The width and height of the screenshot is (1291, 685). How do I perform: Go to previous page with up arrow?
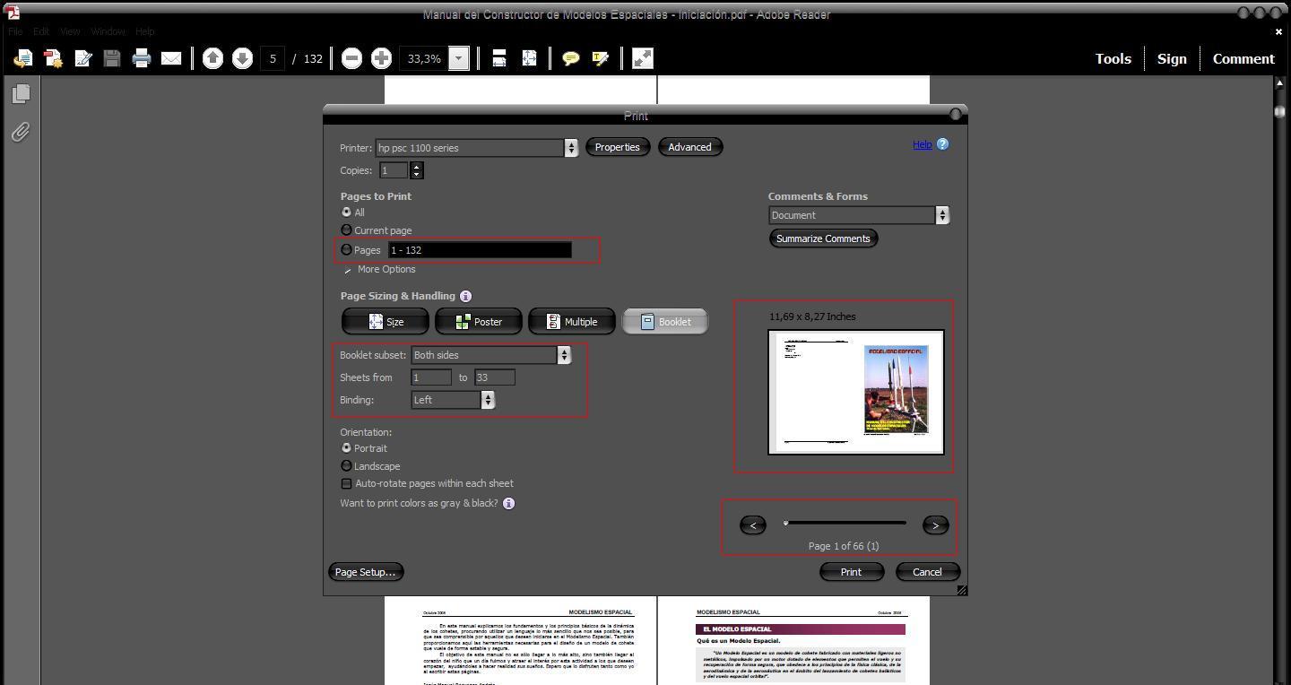pos(212,58)
